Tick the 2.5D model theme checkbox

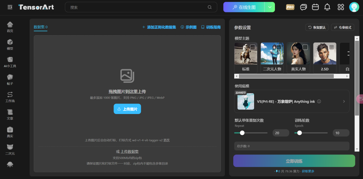pyautogui.click(x=331, y=47)
